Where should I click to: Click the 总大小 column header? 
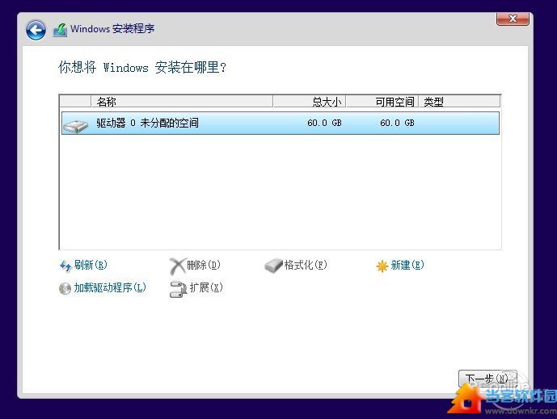click(310, 102)
